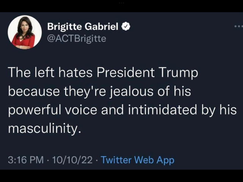Click the 10/10/22 date text
This screenshot has height=182, width=243.
tap(73, 160)
